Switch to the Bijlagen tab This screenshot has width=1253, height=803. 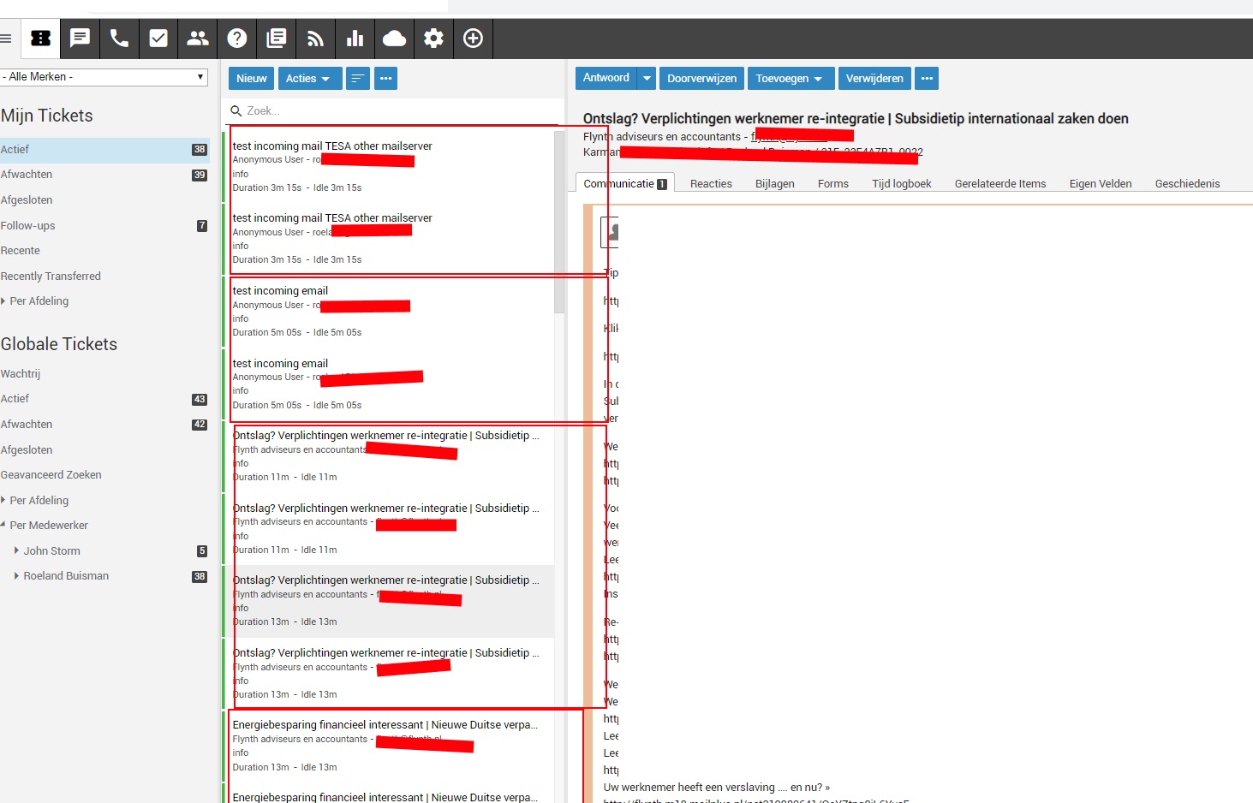tap(774, 184)
